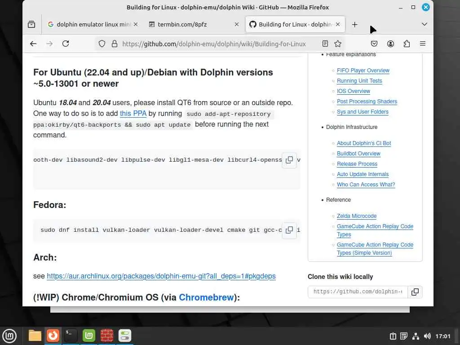Viewport: 460px width, 345px height.
Task: Click the 'Clone this wiki locally' heading
Action: click(x=341, y=277)
